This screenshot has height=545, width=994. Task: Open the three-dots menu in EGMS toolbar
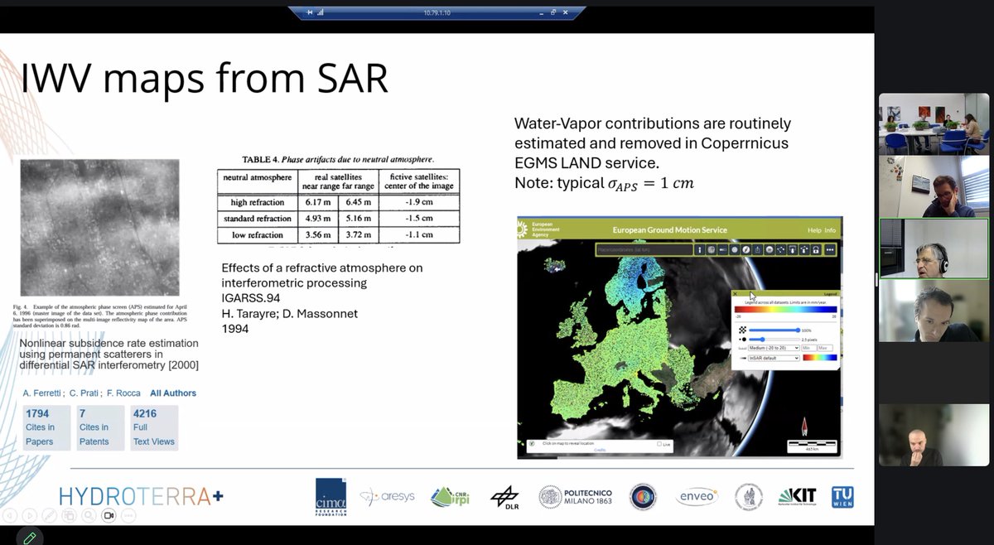point(830,249)
